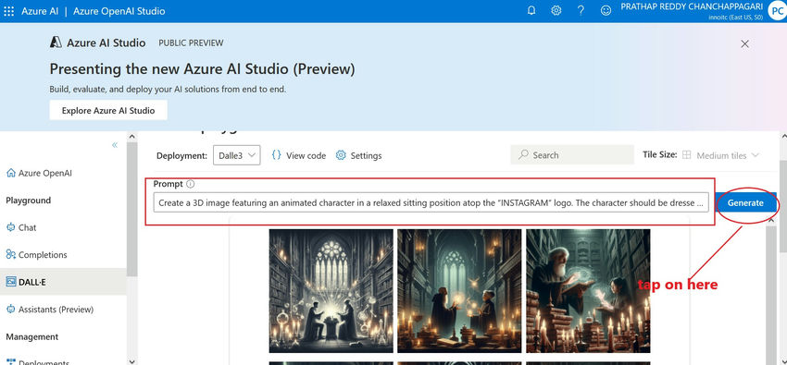Click the sidebar scroll up arrow
Viewport: 787px width, 365px height.
pyautogui.click(x=131, y=137)
